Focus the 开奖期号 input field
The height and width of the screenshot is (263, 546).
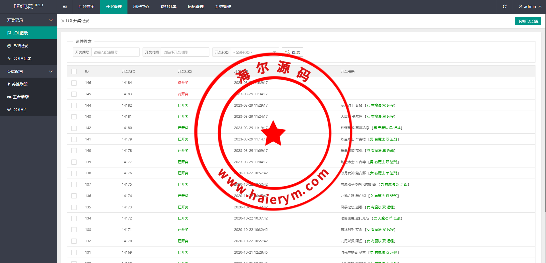115,52
